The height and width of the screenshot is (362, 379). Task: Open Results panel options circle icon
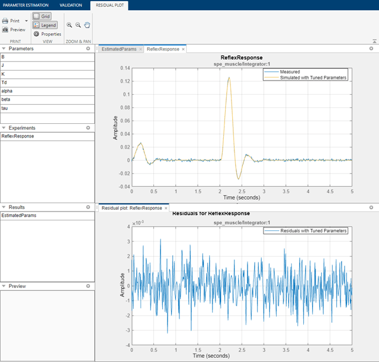(88, 207)
